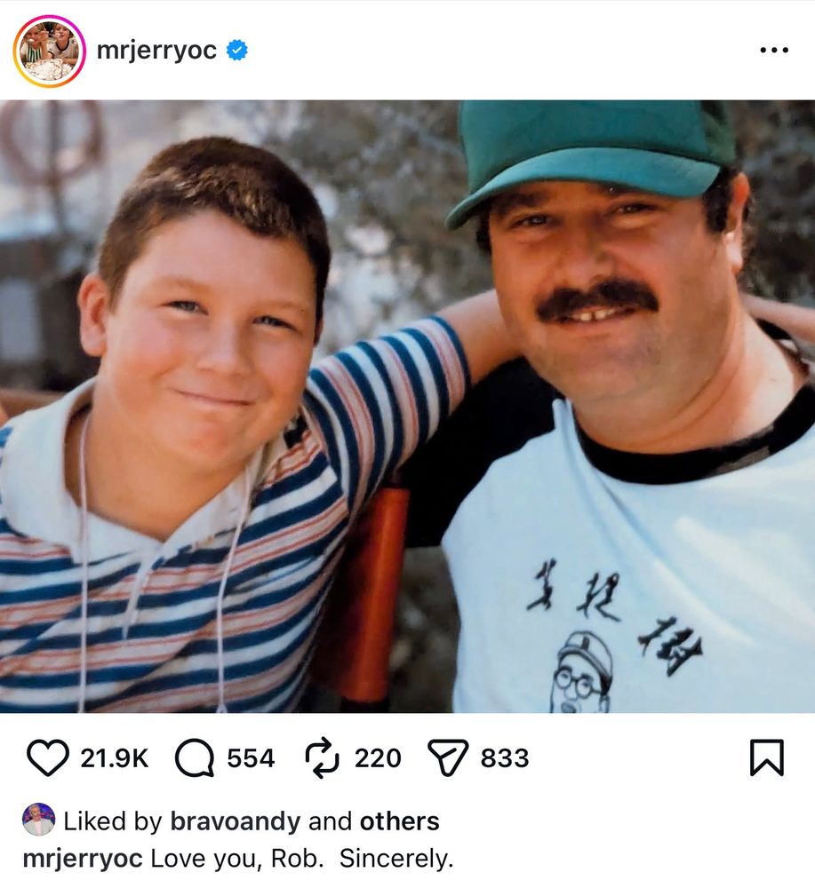Click the 'Liked by' text
815x888 pixels.
click(114, 821)
